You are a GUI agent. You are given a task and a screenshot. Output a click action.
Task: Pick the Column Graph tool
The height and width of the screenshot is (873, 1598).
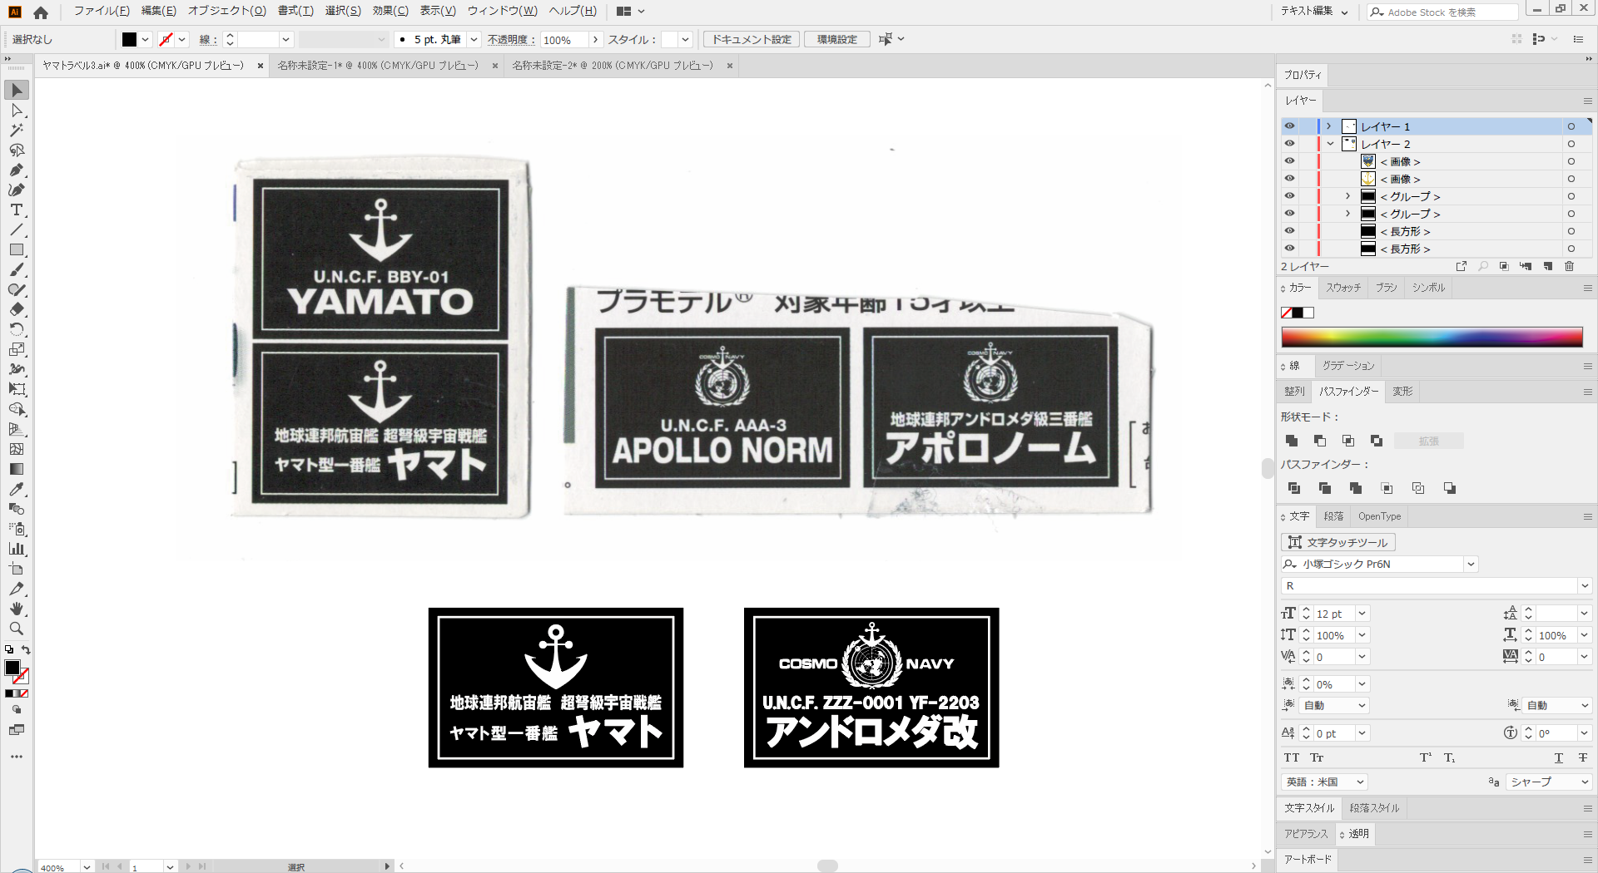click(17, 549)
